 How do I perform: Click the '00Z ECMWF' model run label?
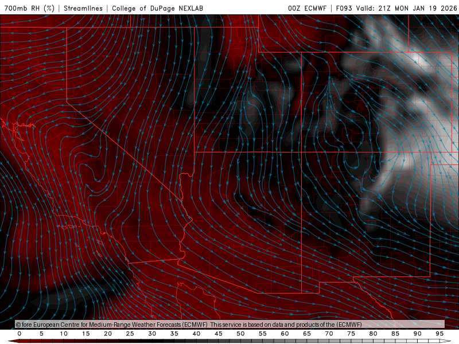[x=307, y=8]
